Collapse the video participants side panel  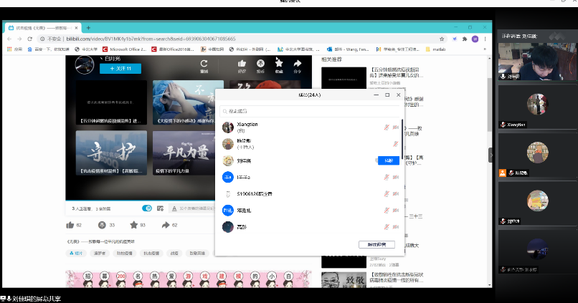coord(491,155)
